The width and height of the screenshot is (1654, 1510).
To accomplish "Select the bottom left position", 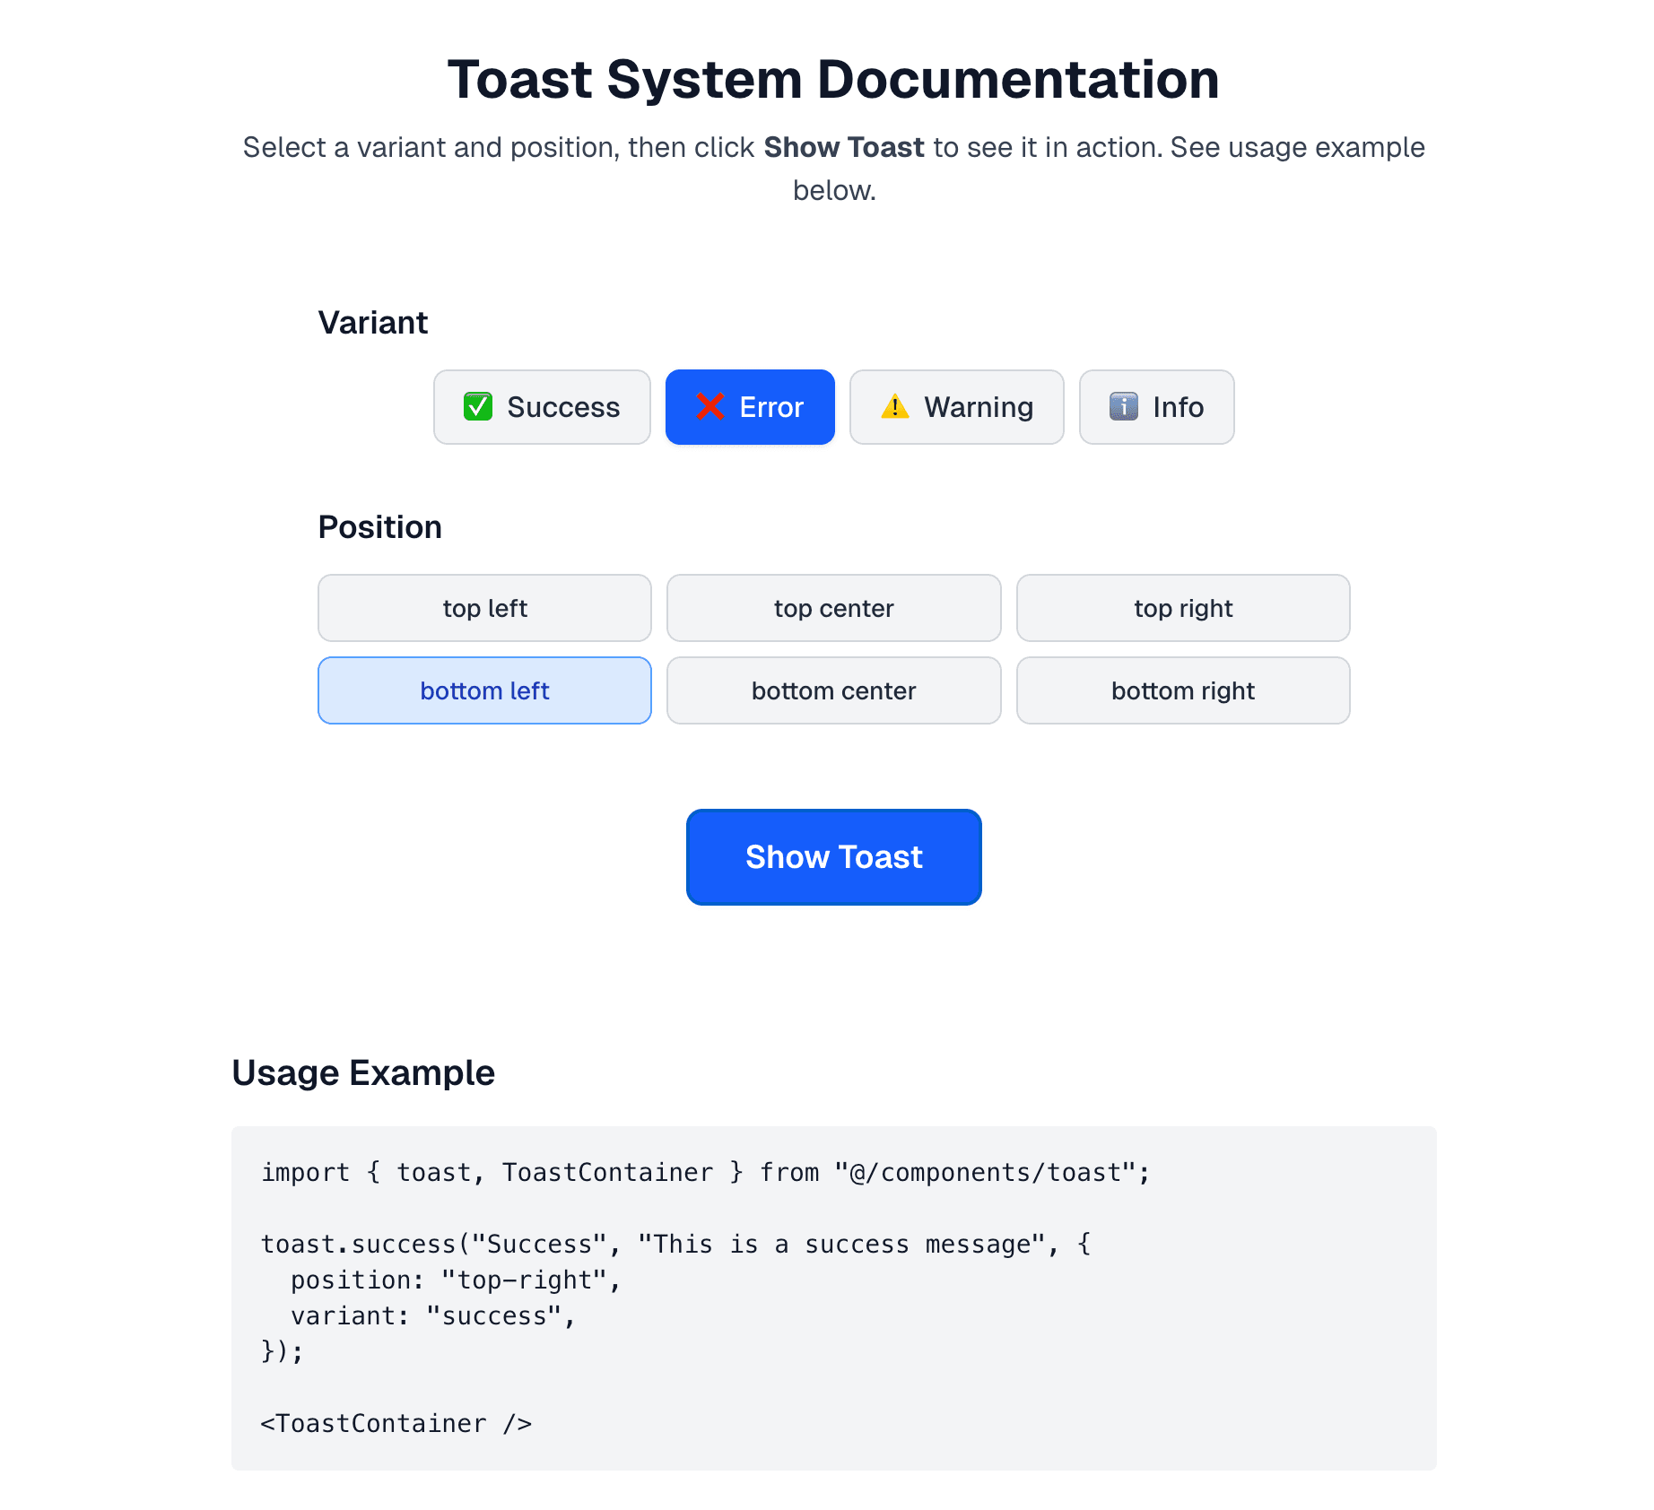I will click(x=484, y=690).
